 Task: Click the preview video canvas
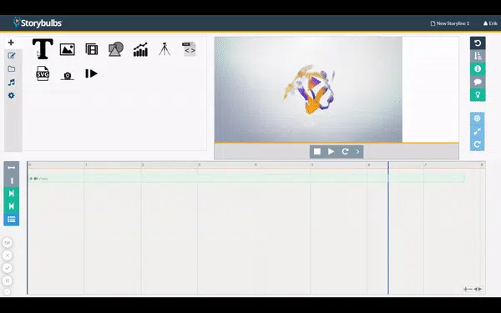point(308,89)
